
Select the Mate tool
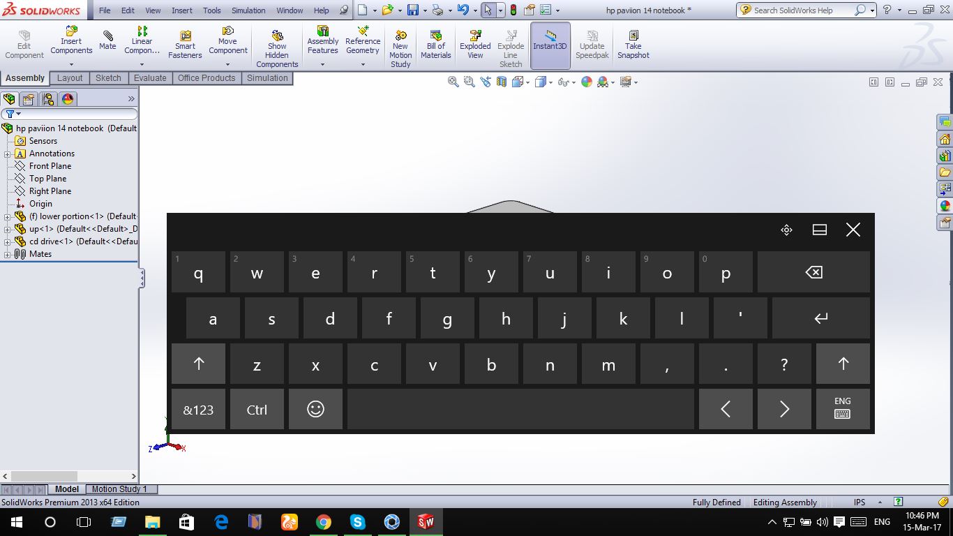[x=107, y=40]
